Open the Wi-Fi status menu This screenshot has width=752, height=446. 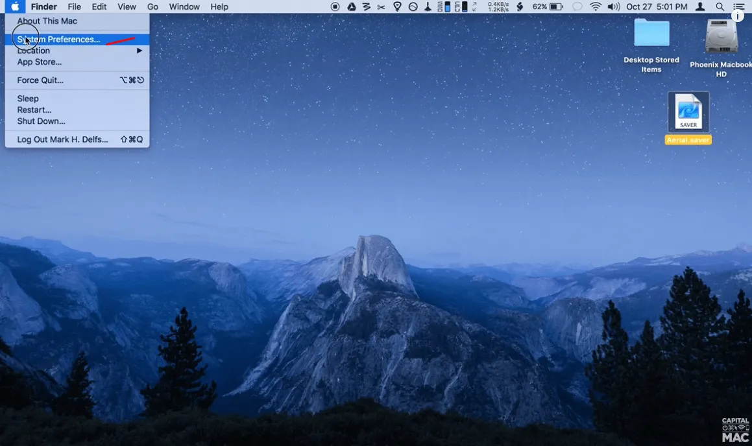point(595,6)
